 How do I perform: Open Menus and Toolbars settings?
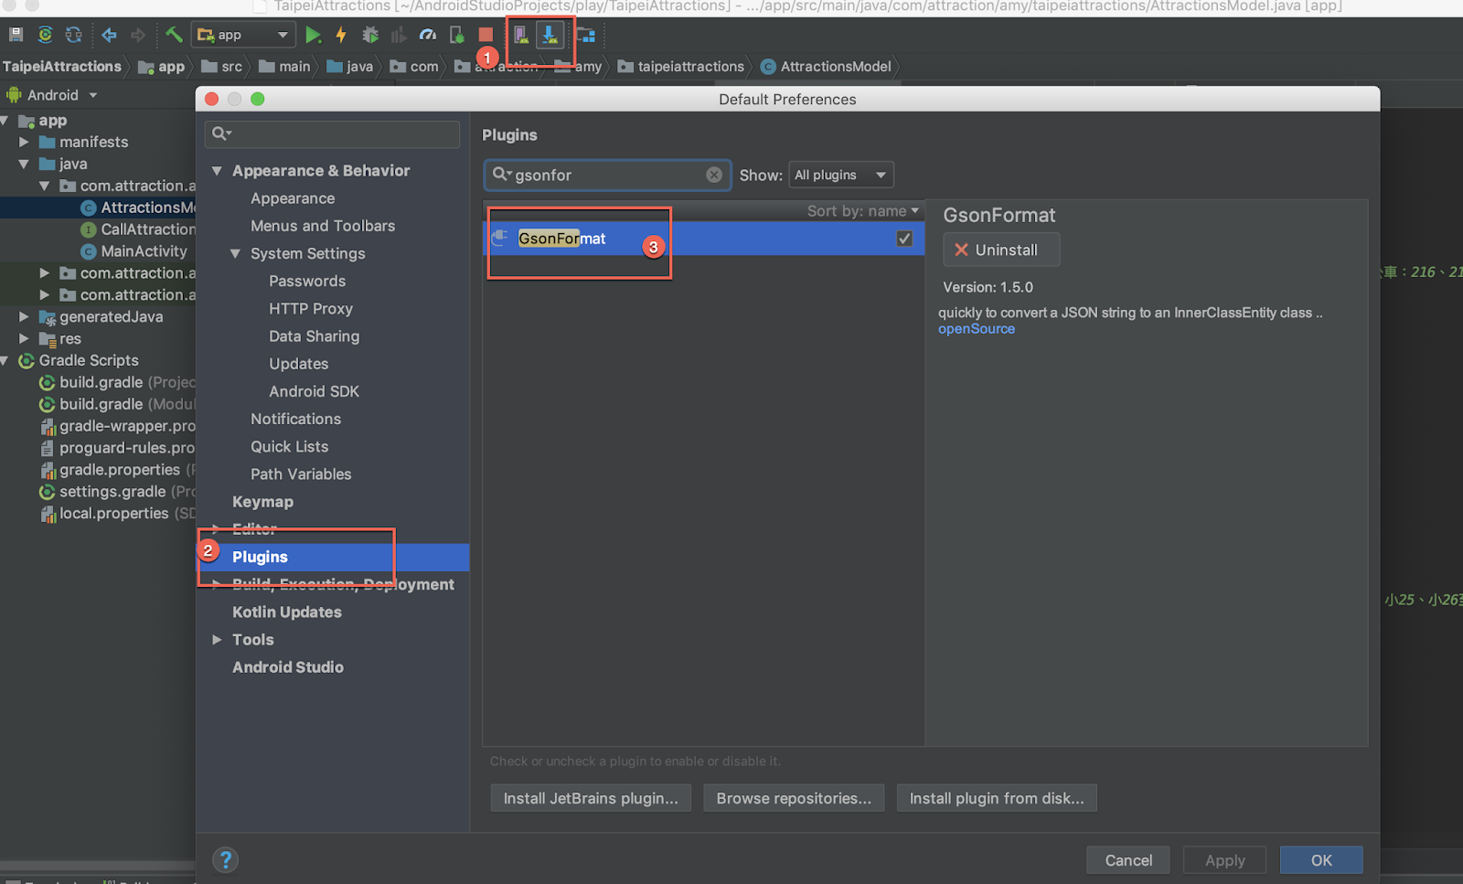pos(323,226)
